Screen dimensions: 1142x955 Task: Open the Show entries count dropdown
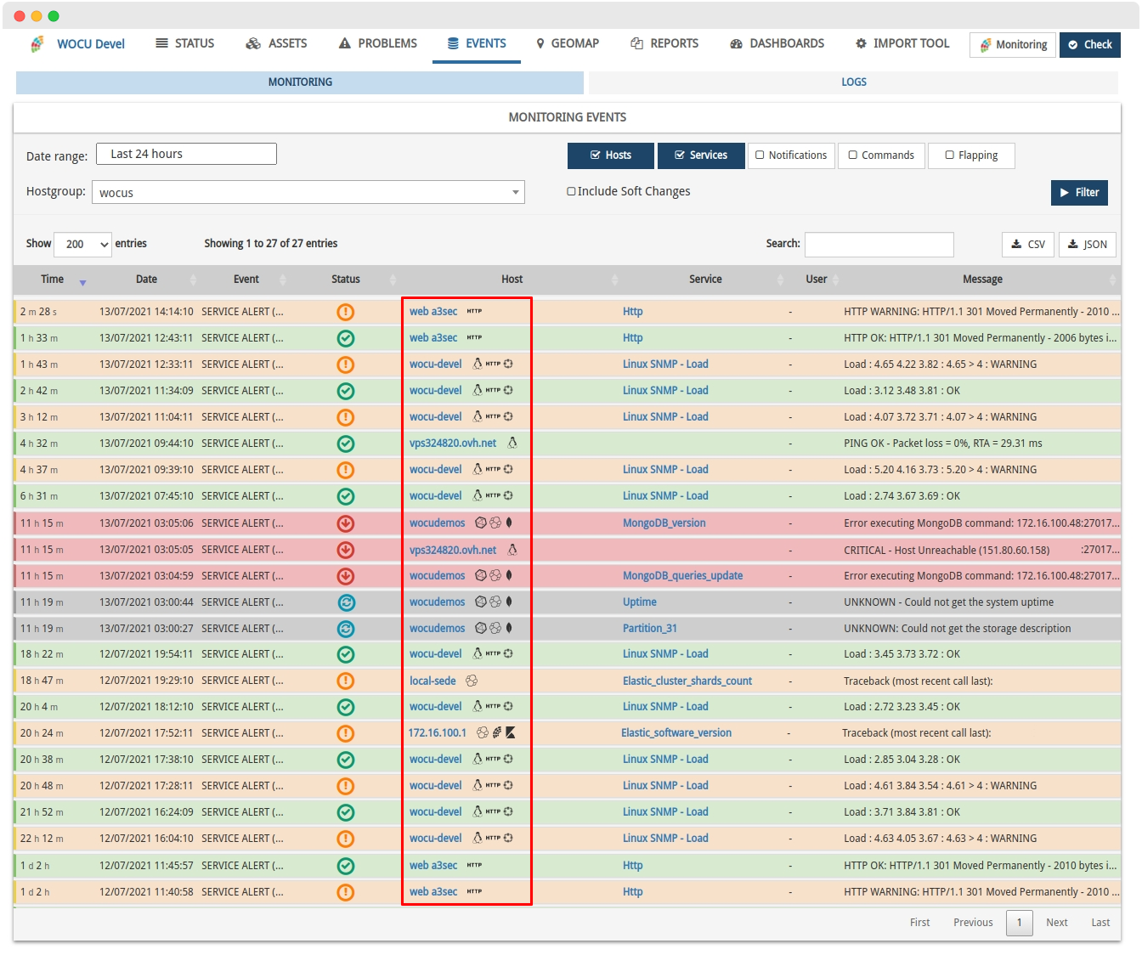pos(82,244)
